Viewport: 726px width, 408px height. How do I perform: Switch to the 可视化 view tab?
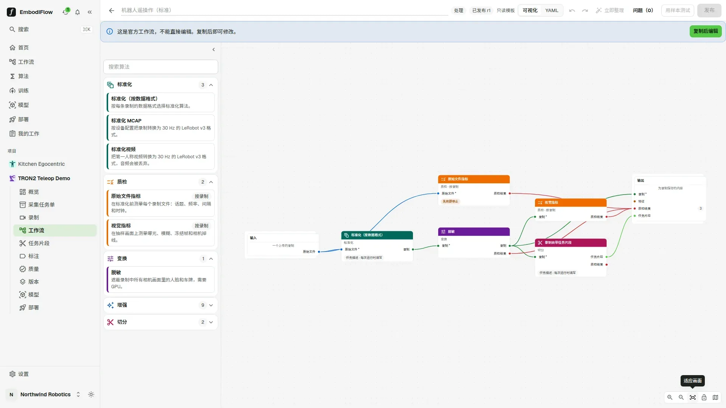pos(530,11)
